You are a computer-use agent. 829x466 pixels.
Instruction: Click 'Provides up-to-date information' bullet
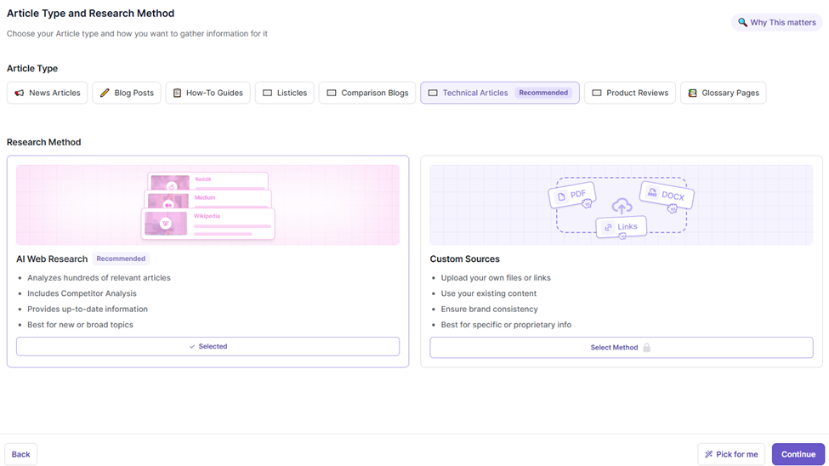tap(88, 309)
